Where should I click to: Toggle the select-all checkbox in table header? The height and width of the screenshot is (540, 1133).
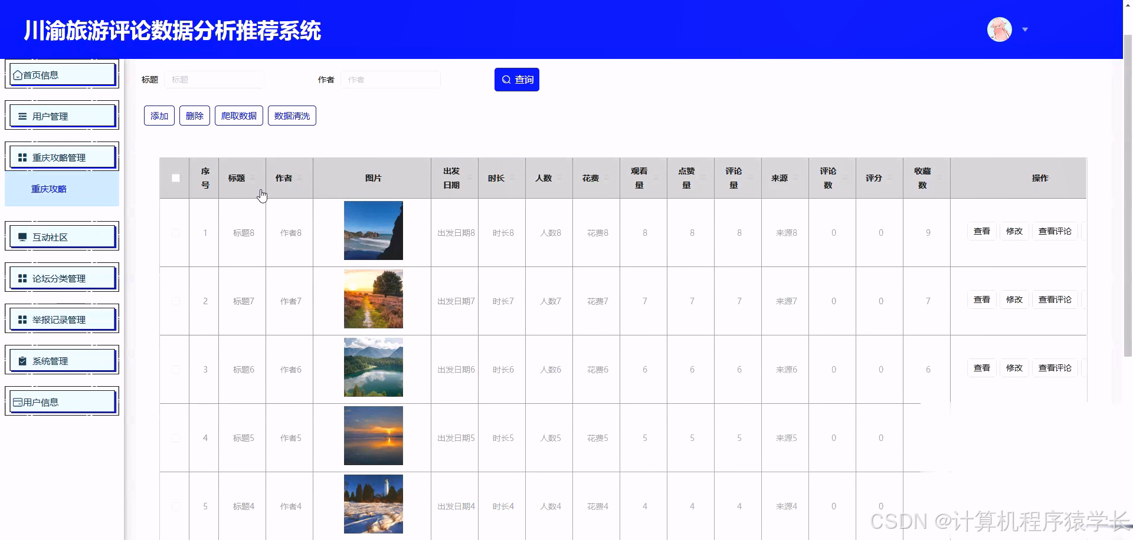click(175, 177)
